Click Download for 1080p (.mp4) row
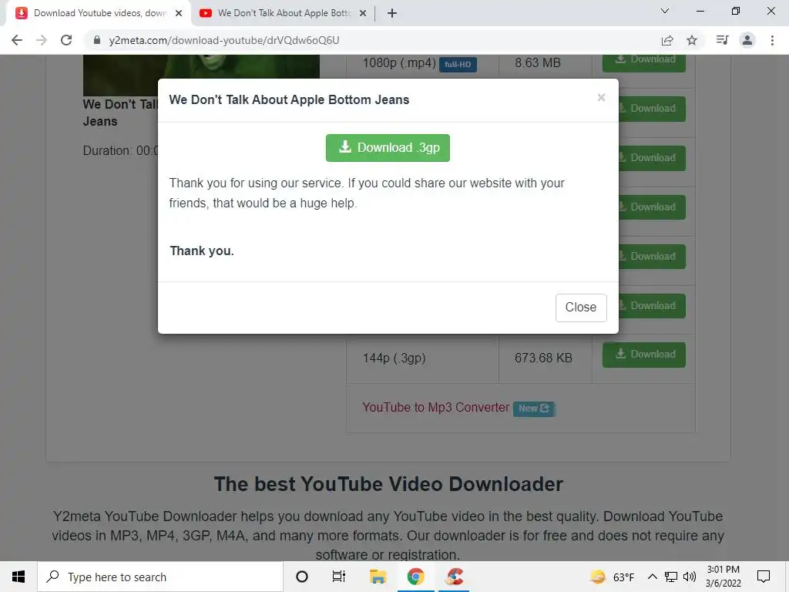Screen dimensions: 789x592 [x=643, y=63]
